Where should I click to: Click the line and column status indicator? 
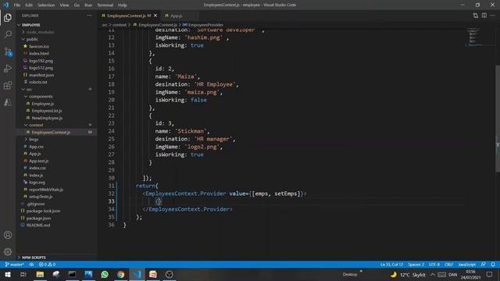tap(391, 265)
